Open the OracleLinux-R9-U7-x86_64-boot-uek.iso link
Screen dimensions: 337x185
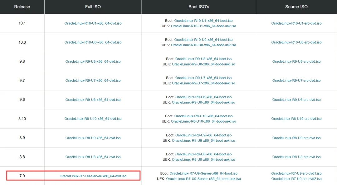coord(203,83)
